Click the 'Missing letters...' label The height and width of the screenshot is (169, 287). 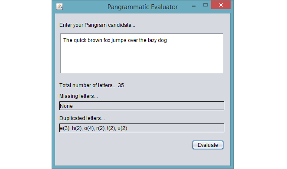coord(78,96)
